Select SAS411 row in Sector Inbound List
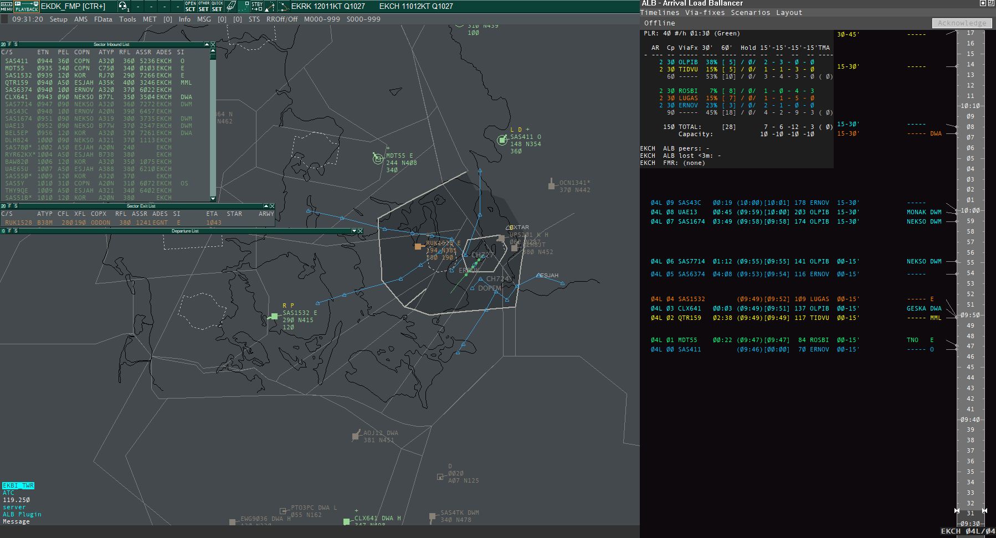Image resolution: width=996 pixels, height=538 pixels. 17,61
